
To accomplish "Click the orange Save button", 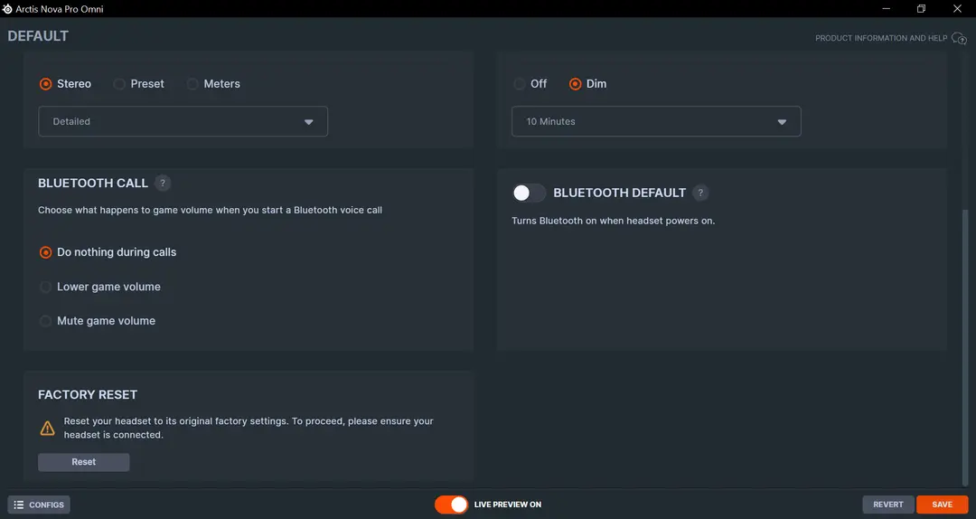I will coord(943,505).
